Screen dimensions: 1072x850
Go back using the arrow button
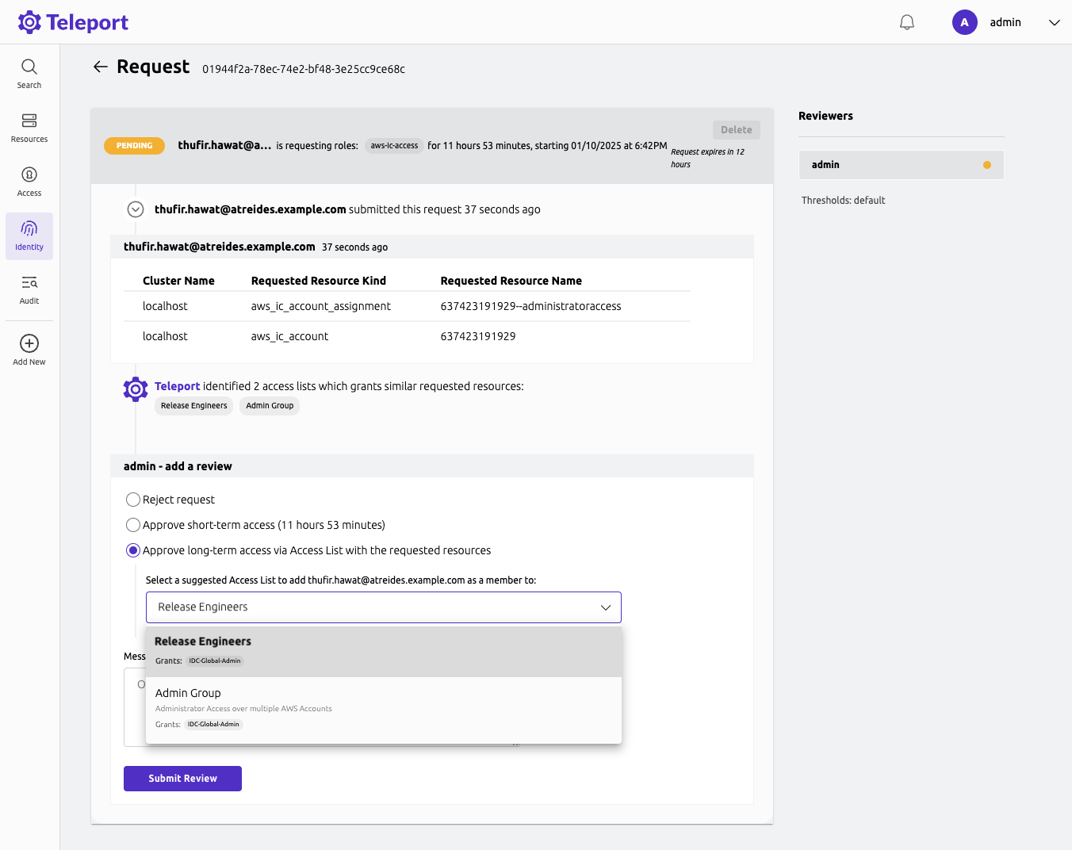coord(100,67)
